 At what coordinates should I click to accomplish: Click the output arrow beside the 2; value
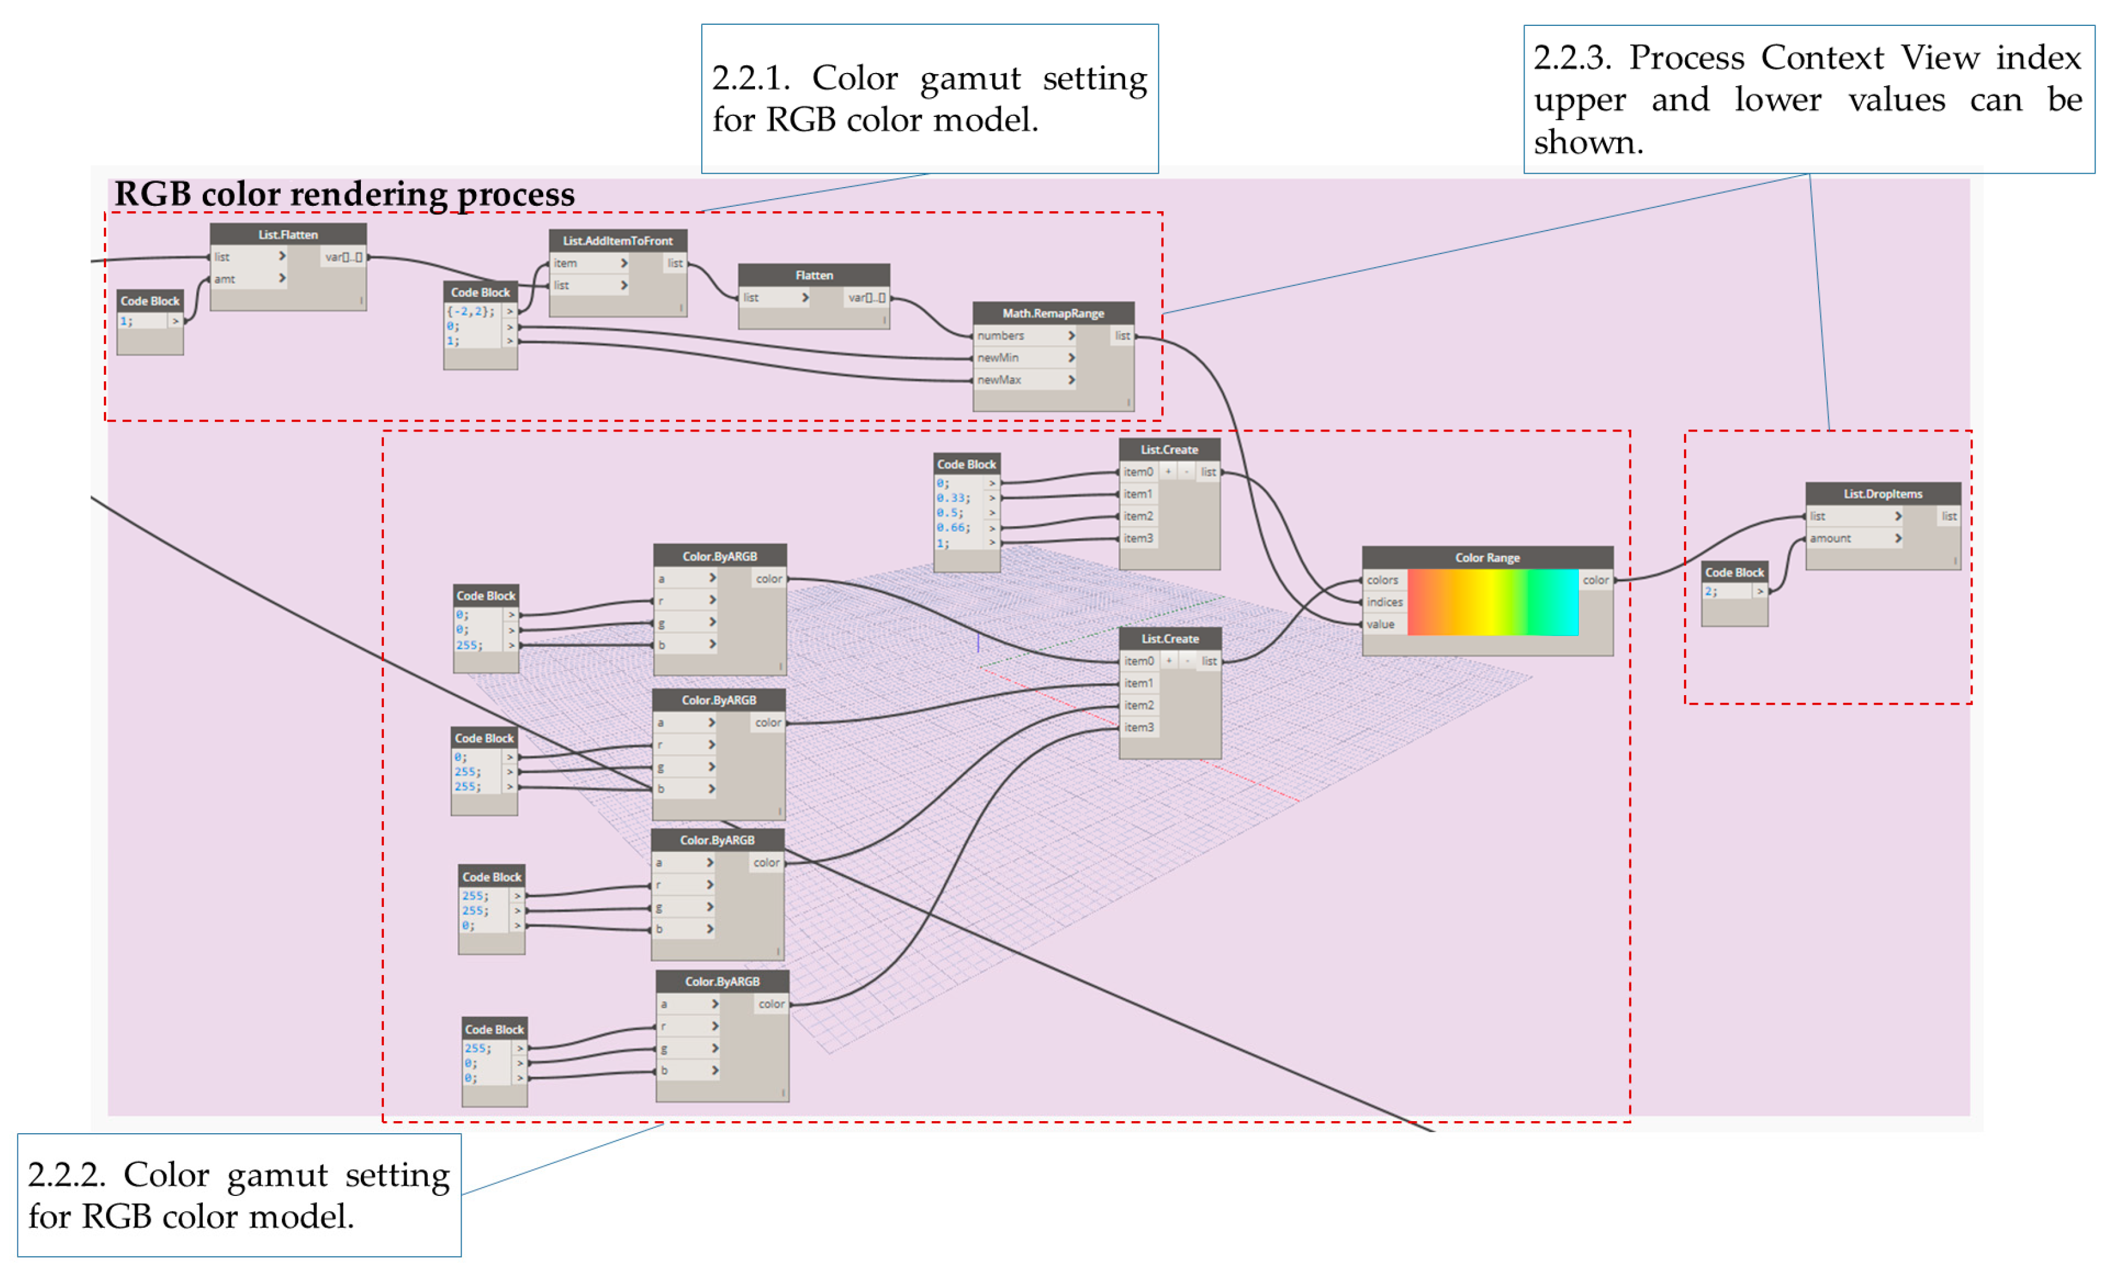click(x=1760, y=591)
